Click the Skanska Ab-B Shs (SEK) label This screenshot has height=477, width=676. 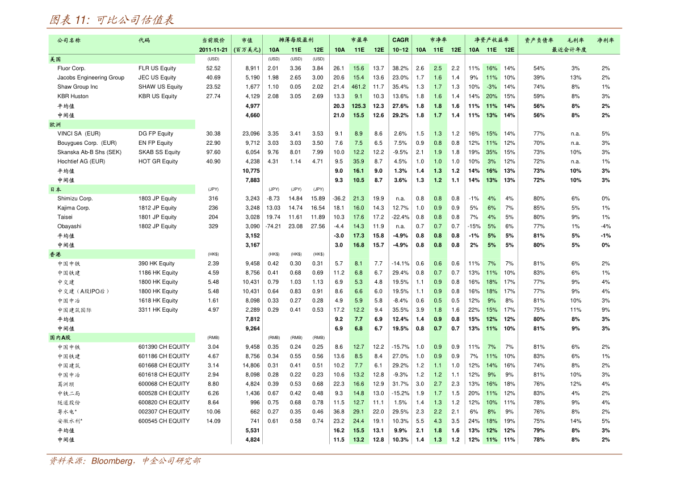click(x=89, y=152)
